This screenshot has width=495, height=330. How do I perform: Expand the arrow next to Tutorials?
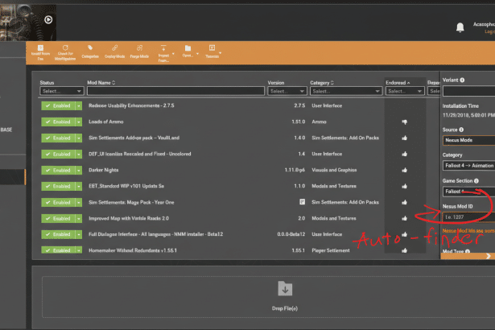[x=220, y=53]
